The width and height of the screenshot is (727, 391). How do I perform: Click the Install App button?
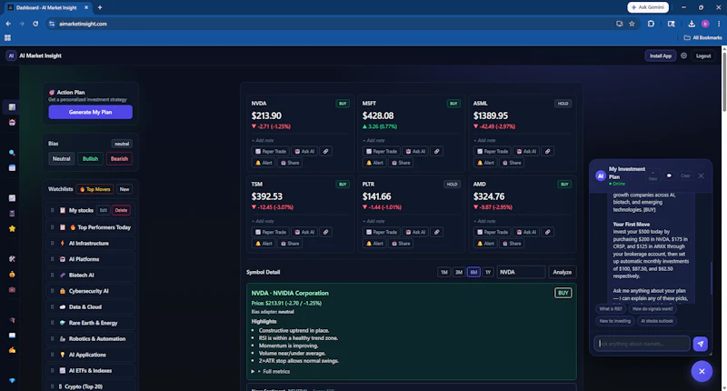[661, 55]
